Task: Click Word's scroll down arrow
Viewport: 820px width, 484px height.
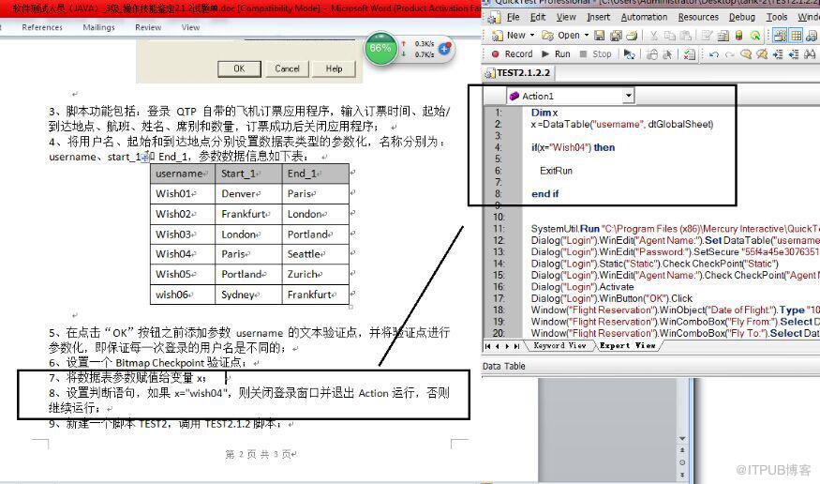Action: (x=682, y=438)
